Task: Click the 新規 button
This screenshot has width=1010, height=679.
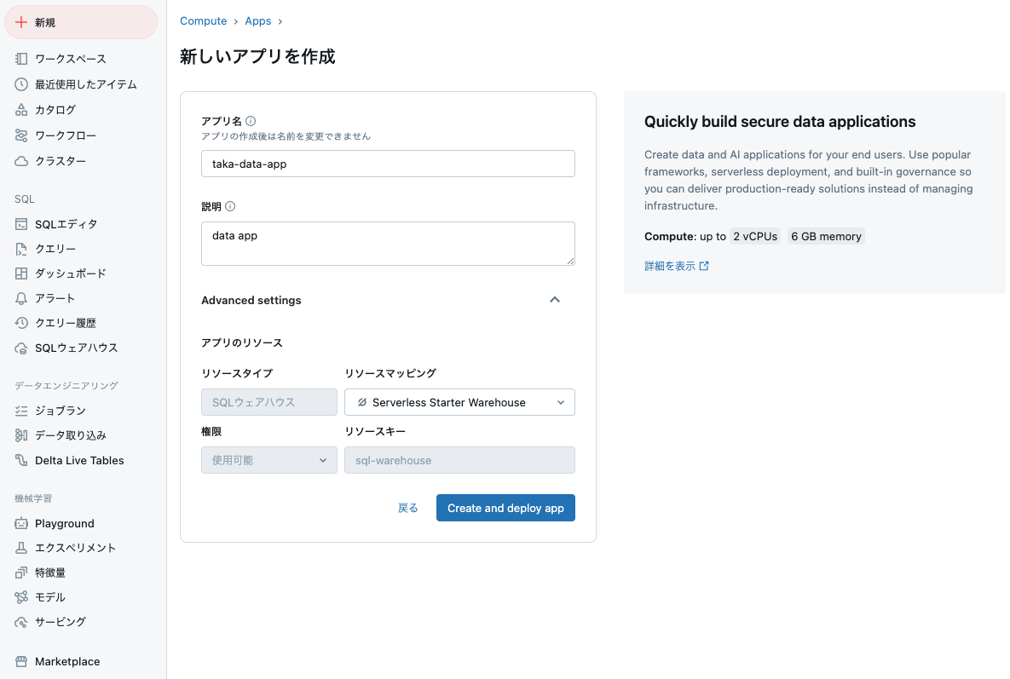Action: coord(81,22)
